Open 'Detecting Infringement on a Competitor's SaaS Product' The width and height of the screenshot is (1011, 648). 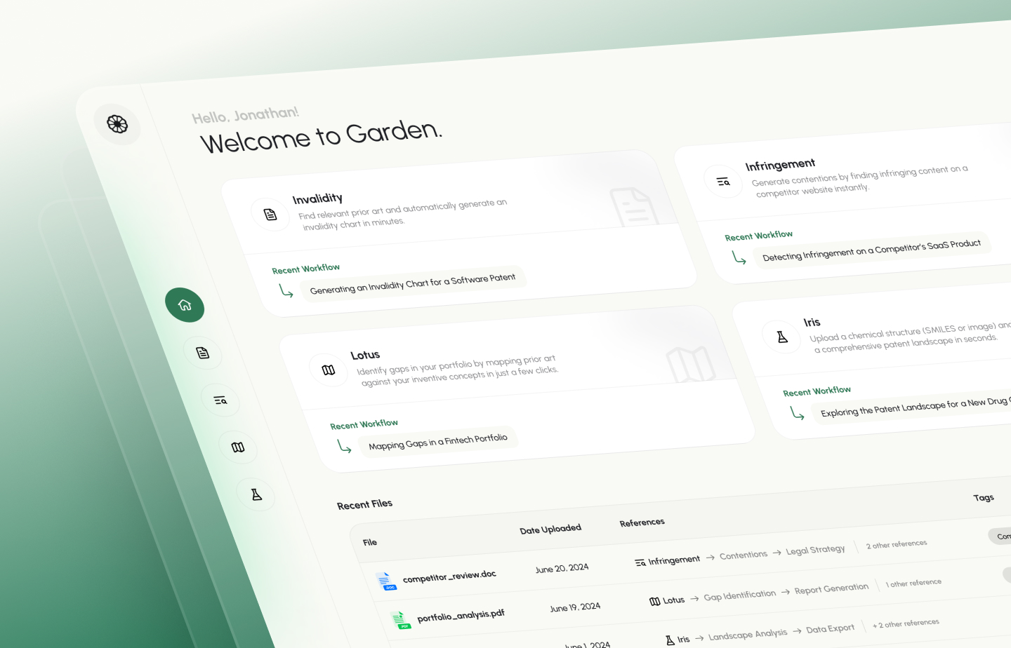(x=871, y=250)
